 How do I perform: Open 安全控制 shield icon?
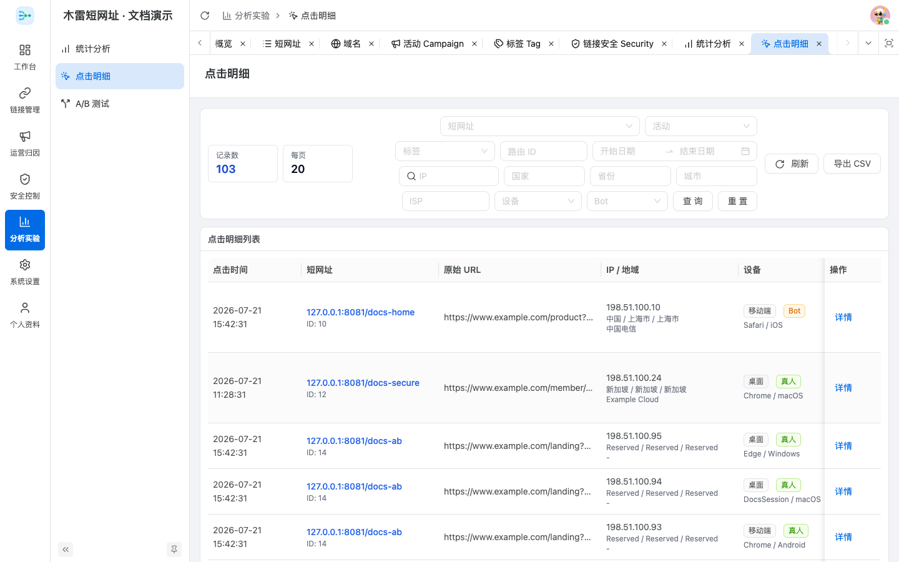pos(25,186)
